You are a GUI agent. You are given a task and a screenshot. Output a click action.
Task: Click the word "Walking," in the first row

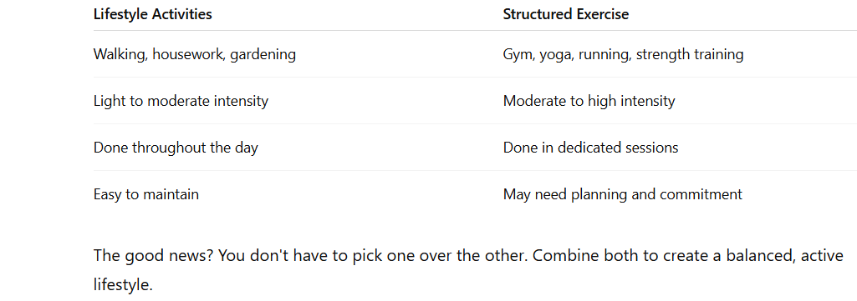[120, 55]
